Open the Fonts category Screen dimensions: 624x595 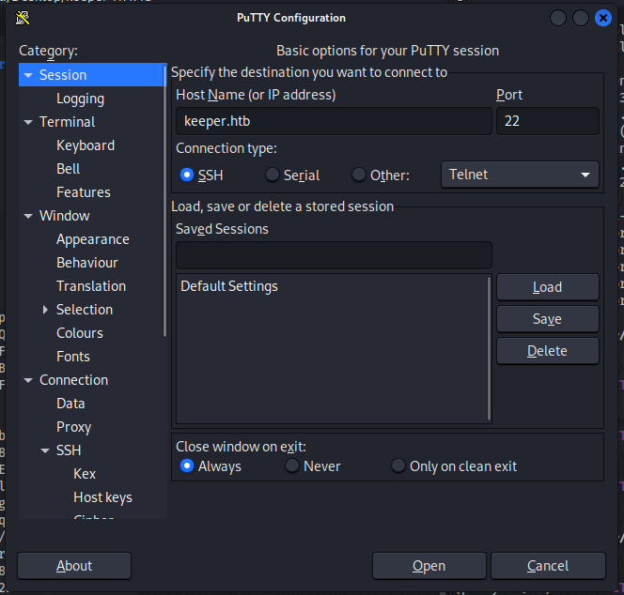(73, 356)
